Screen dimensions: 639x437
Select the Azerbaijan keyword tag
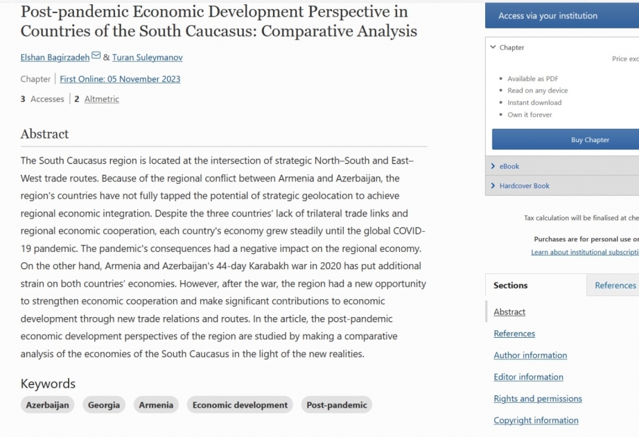47,405
